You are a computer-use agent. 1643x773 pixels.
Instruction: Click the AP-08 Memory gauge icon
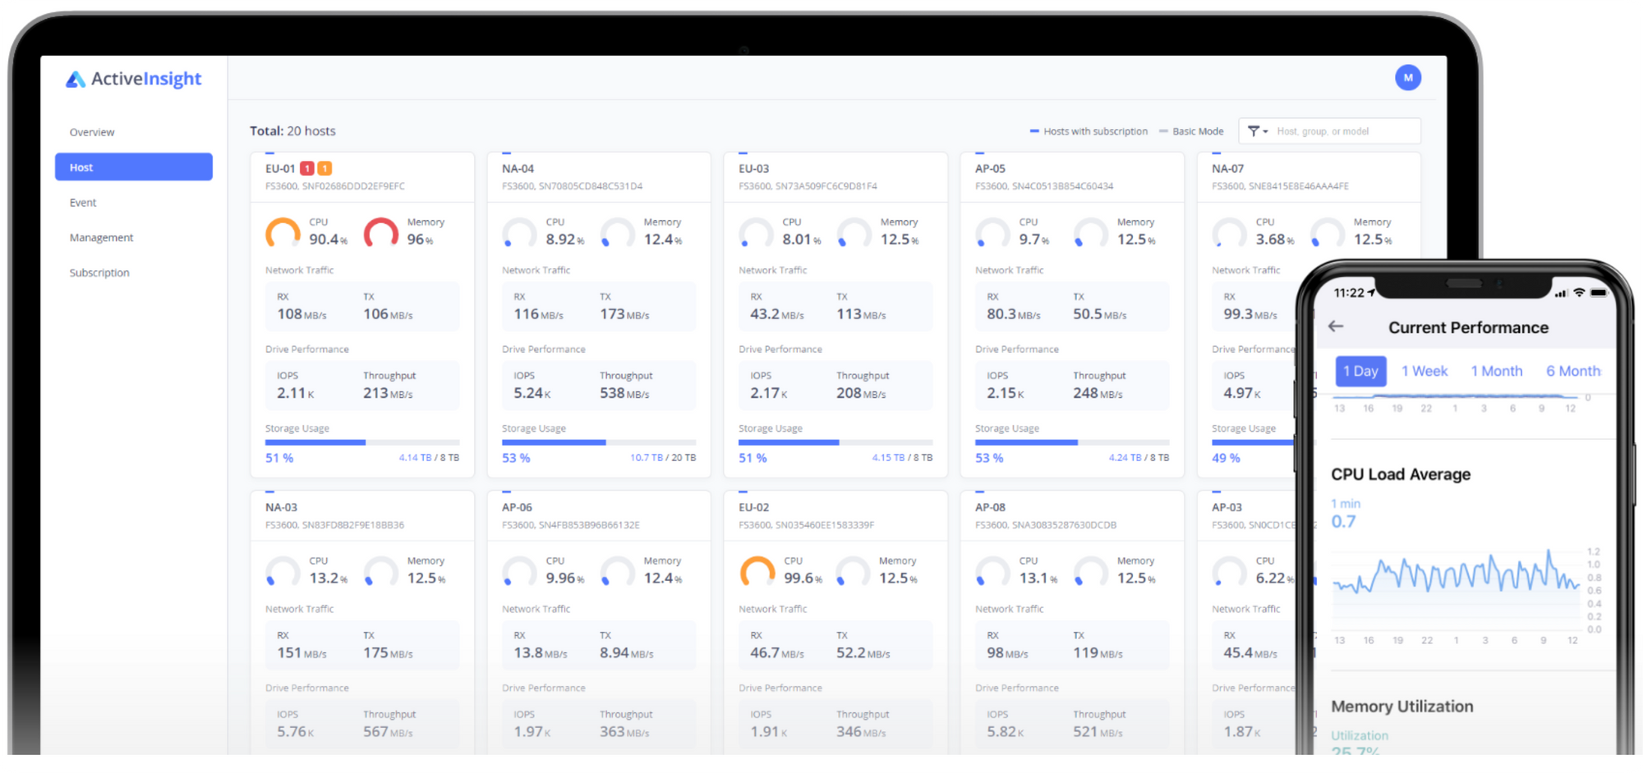(x=1091, y=572)
